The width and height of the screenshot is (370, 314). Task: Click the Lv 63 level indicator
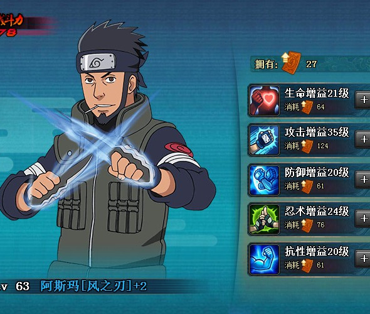14,286
